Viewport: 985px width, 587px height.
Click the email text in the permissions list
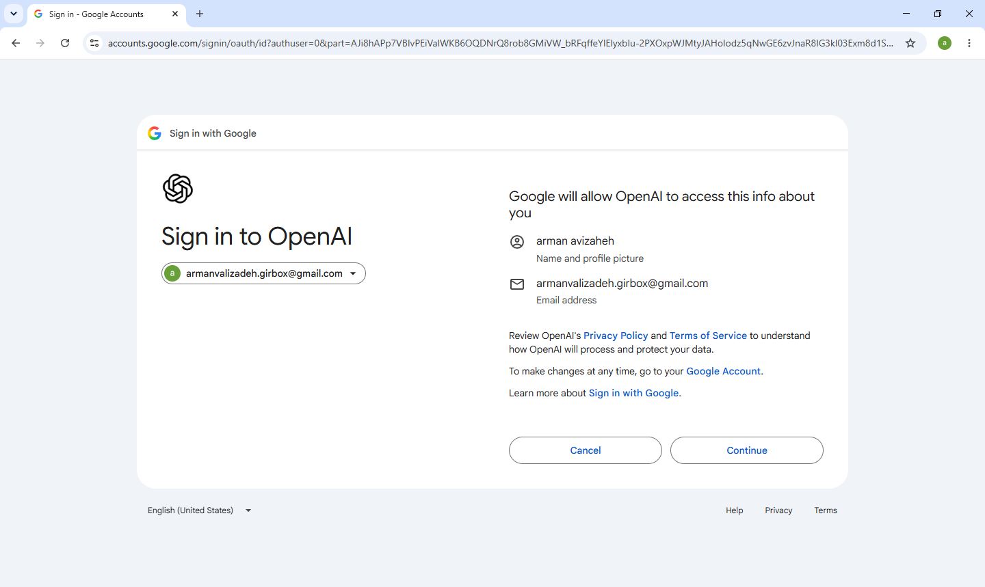point(622,283)
